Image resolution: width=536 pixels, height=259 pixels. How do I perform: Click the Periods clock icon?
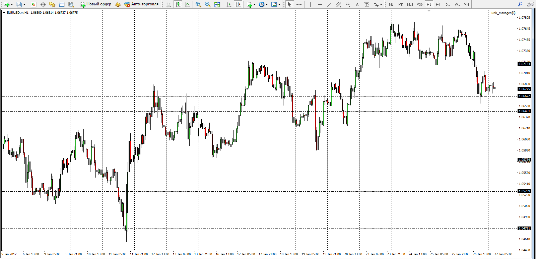coord(262,4)
